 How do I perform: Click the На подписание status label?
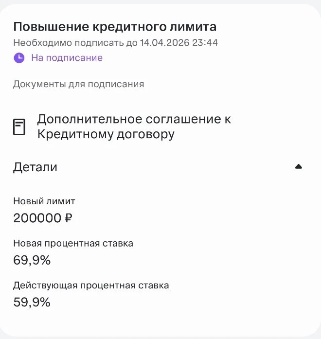click(67, 58)
